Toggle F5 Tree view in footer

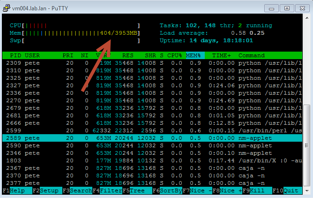(x=138, y=191)
